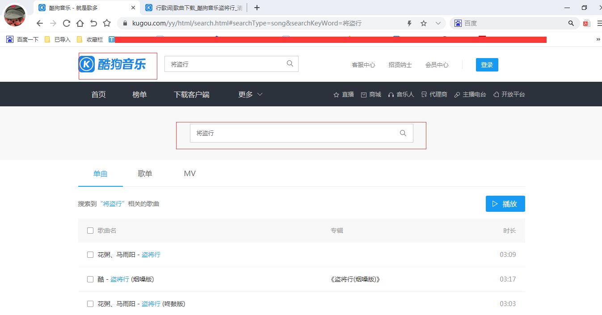The height and width of the screenshot is (315, 602).
Task: Switch to the 歌单 playlist tab
Action: [x=145, y=173]
